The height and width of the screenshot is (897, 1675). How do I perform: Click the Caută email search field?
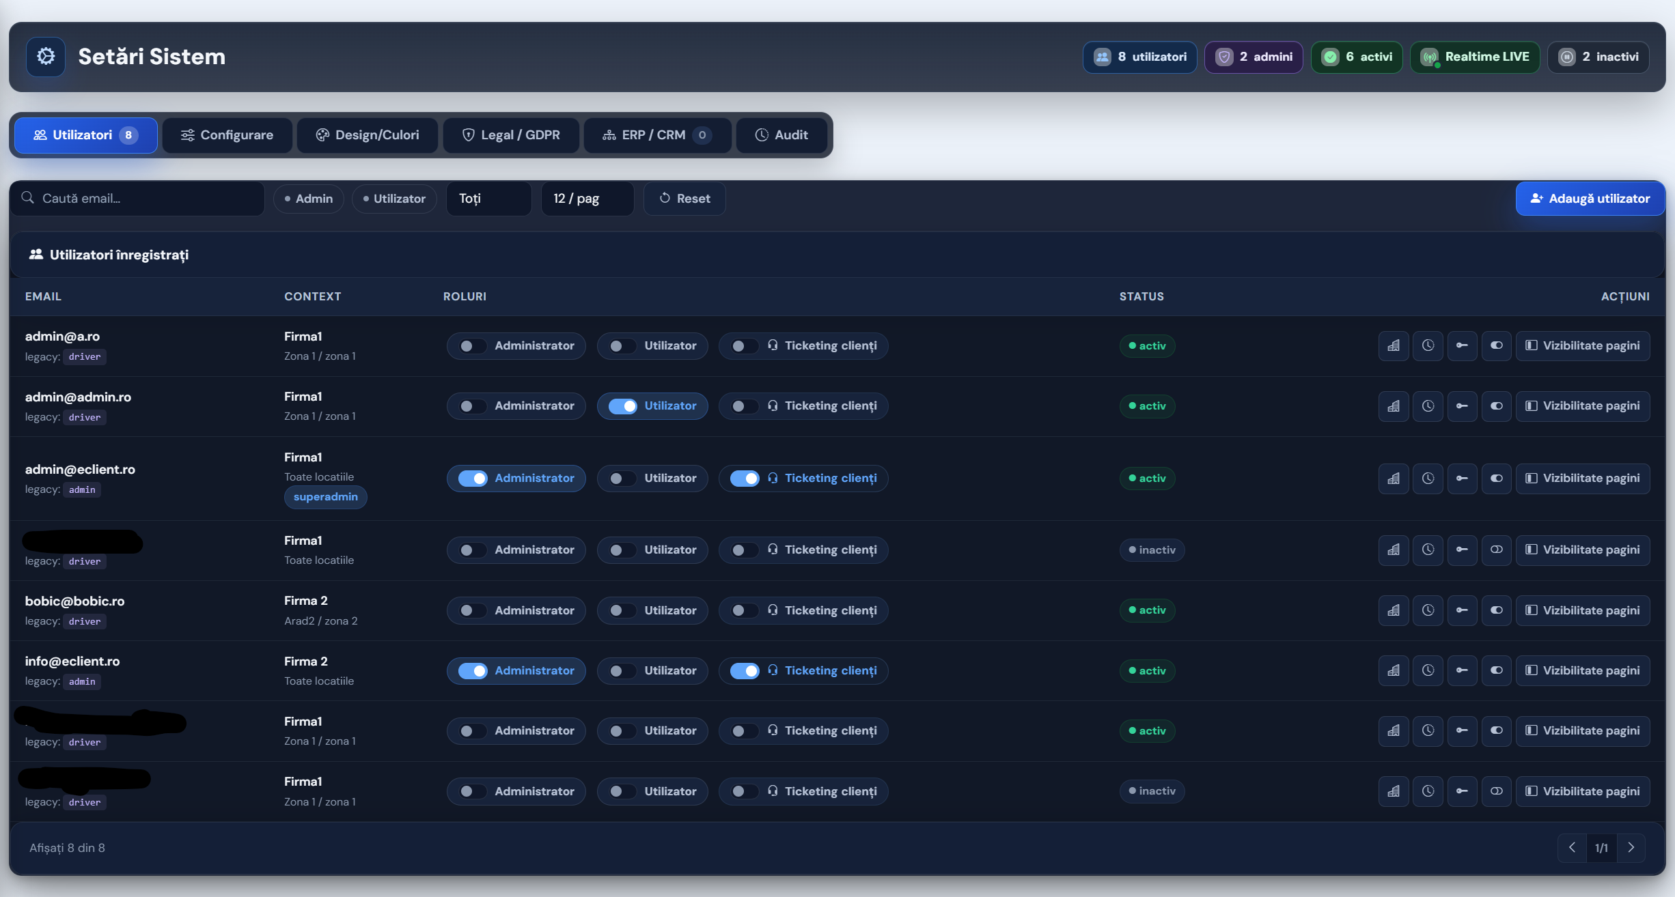coord(138,199)
